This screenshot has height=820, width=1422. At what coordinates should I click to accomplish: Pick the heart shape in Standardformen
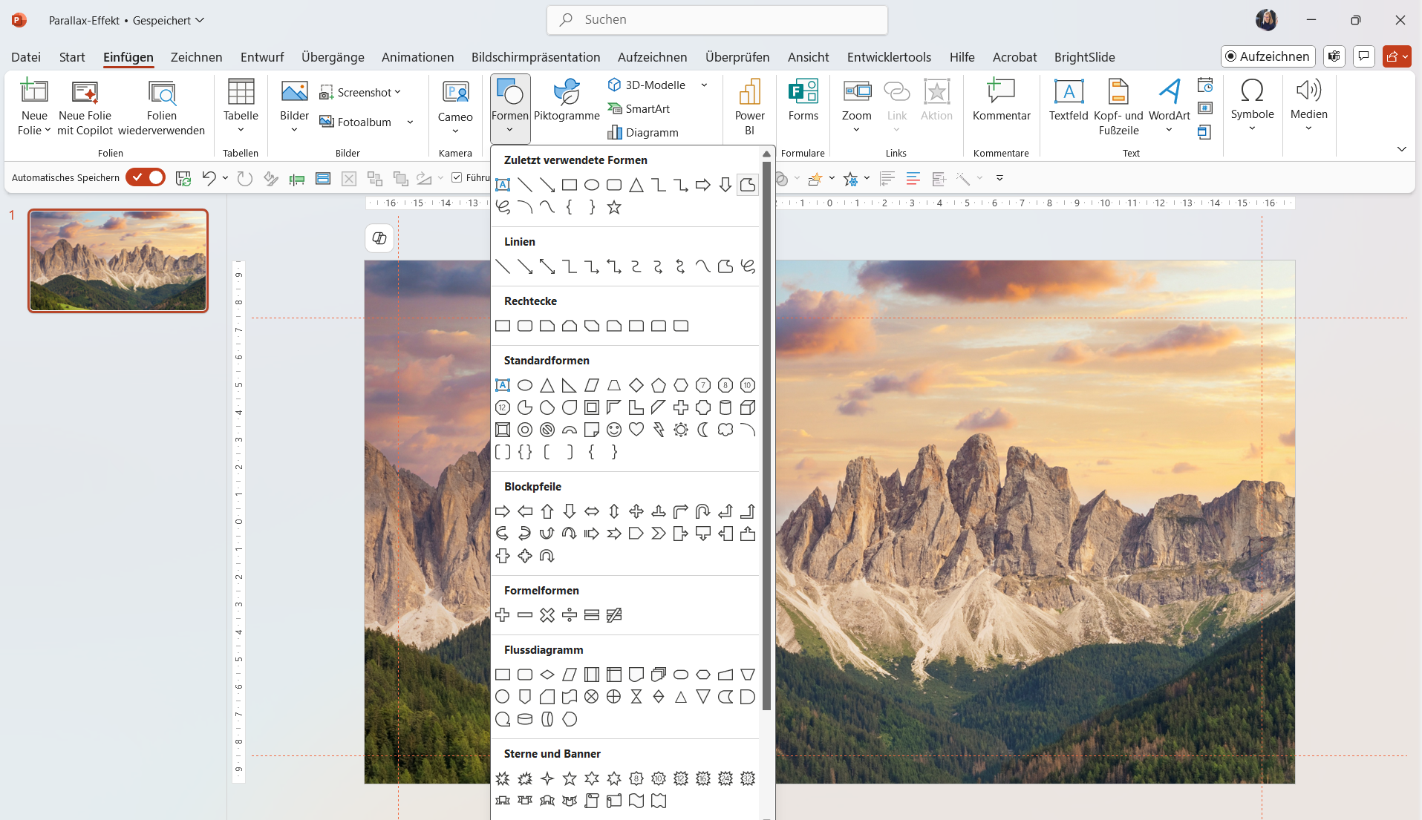(636, 430)
